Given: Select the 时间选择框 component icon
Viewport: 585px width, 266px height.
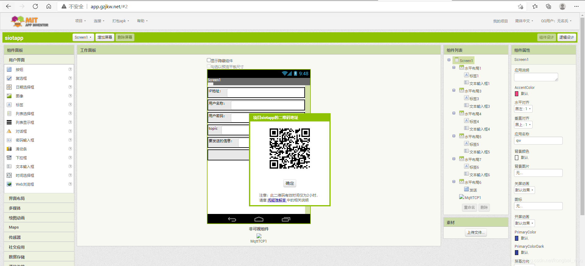Looking at the screenshot, I should tap(9, 175).
